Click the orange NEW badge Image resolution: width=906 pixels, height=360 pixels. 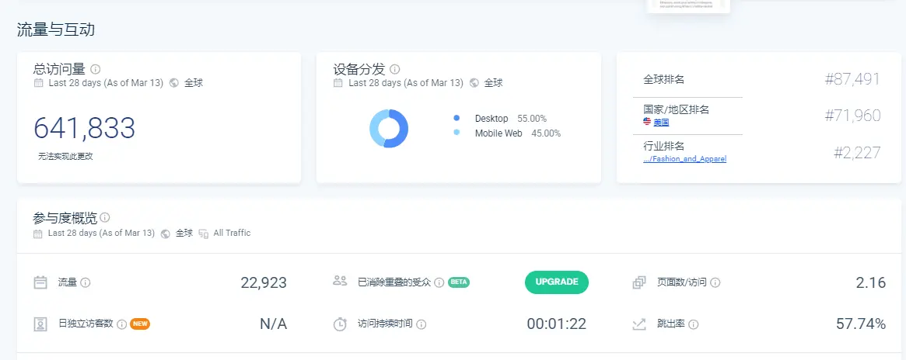click(140, 324)
